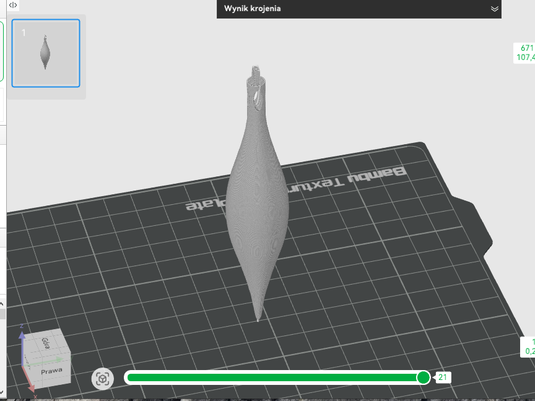
Task: Click the Góra face of orientation cube
Action: click(x=46, y=343)
